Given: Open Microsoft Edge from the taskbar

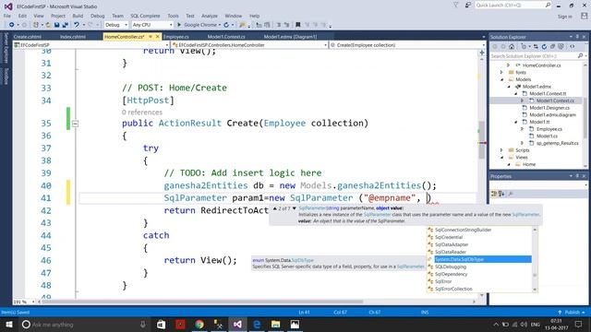Looking at the screenshot, I should click(x=257, y=324).
